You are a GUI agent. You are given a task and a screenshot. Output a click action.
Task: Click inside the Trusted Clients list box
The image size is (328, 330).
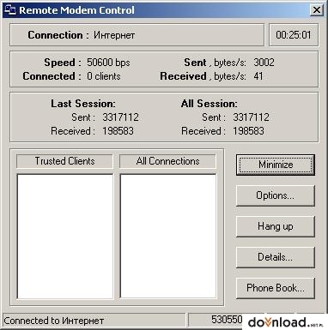click(x=65, y=237)
